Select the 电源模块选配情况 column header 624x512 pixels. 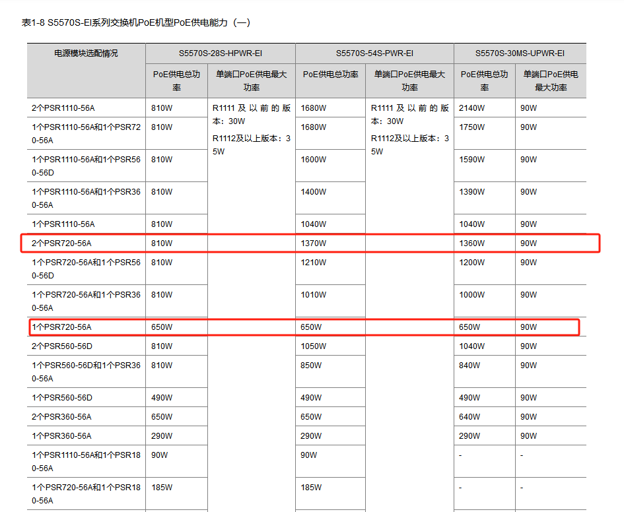click(x=86, y=53)
